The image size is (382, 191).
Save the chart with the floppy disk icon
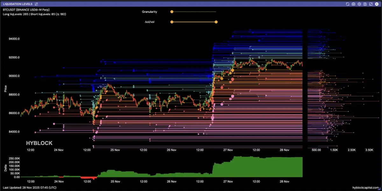coord(365,4)
